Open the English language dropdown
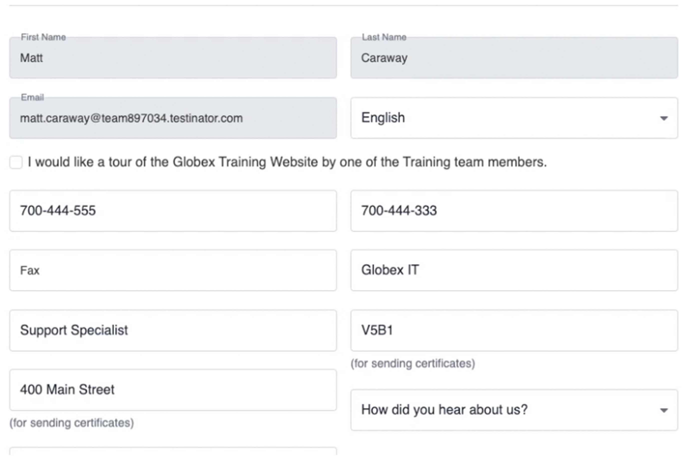Image resolution: width=684 pixels, height=456 pixels. (514, 118)
